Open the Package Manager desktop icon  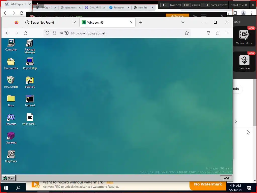[x=30, y=46]
